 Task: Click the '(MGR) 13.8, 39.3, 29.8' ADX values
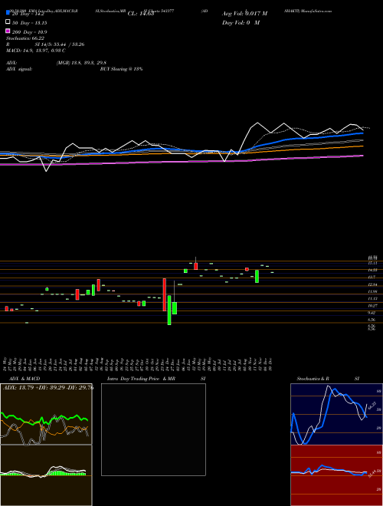click(x=81, y=63)
